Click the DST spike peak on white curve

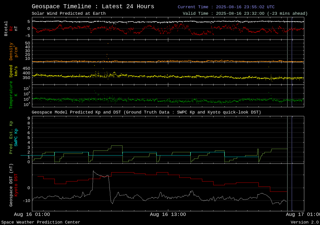point(93,171)
